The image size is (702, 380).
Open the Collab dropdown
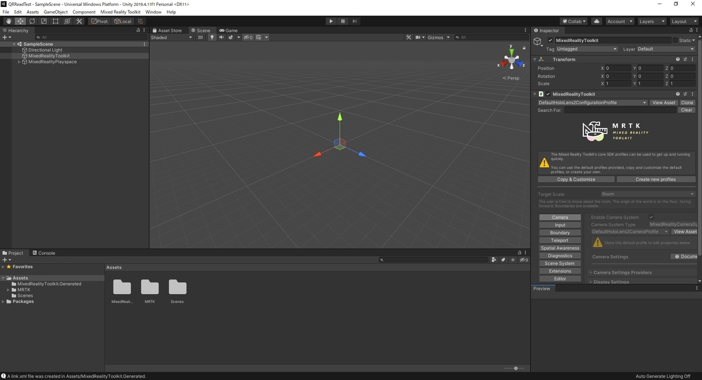[x=574, y=22]
